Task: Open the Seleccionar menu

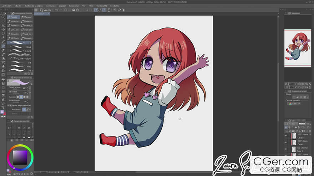Action: click(74, 6)
